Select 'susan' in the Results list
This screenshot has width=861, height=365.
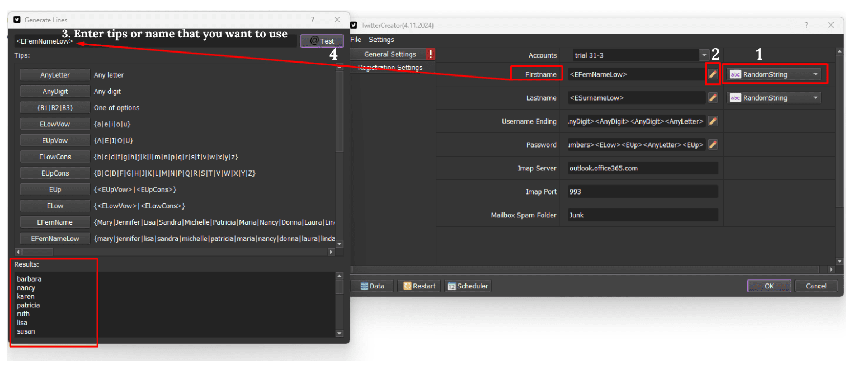pyautogui.click(x=26, y=331)
